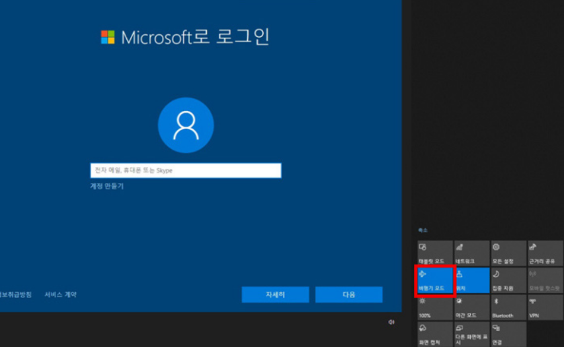Toggle the 집중 지원 (focus assist) tile

pos(508,280)
